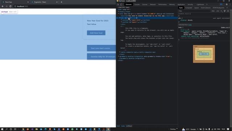This screenshot has width=232, height=131.
Task: Click the div#root breadcrumb at bottom
Action: pyautogui.click(x=129, y=126)
